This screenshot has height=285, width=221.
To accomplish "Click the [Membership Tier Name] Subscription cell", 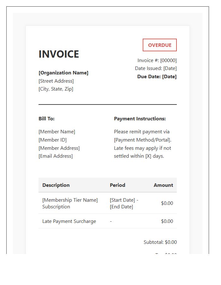I will [70, 203].
